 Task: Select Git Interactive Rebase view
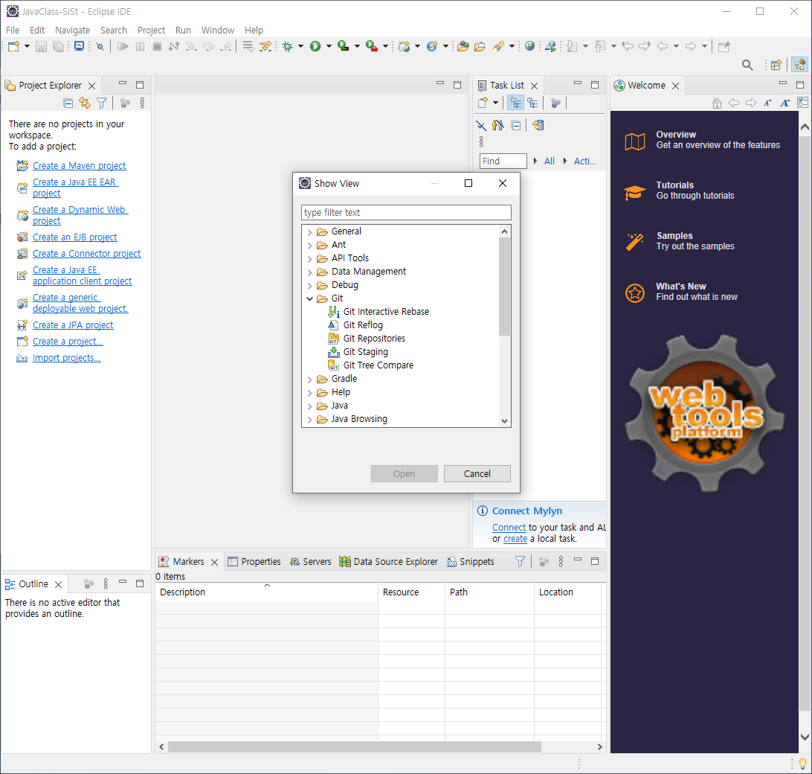coord(387,312)
